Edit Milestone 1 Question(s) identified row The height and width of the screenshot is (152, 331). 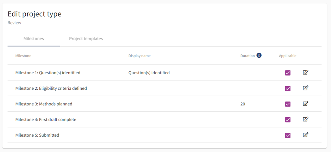(x=306, y=72)
